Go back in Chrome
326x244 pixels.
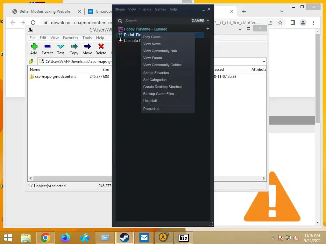pyautogui.click(x=13, y=23)
